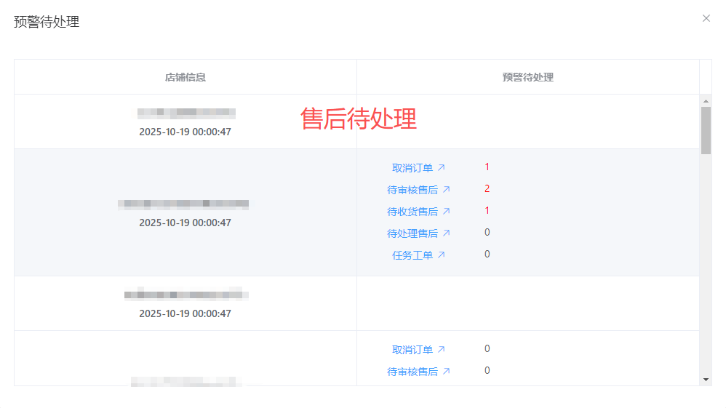Screen dimensions: 726x408
Task: Open the bottom 取消订单 link showing count 0
Action: coord(412,350)
